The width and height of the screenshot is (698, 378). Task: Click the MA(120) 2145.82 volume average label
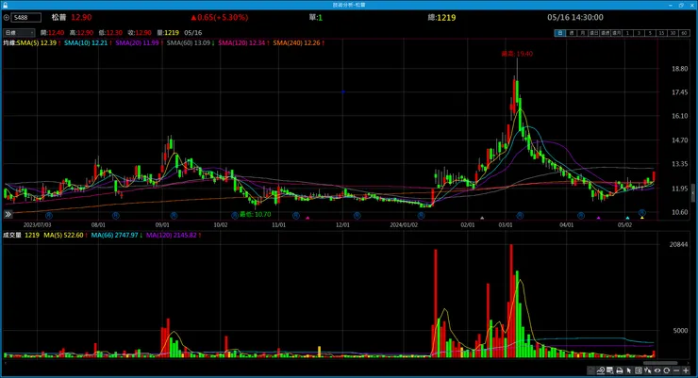(174, 236)
